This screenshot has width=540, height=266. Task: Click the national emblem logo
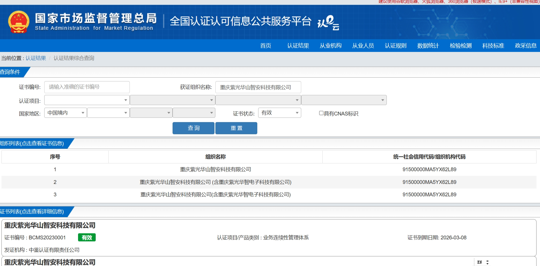click(19, 22)
